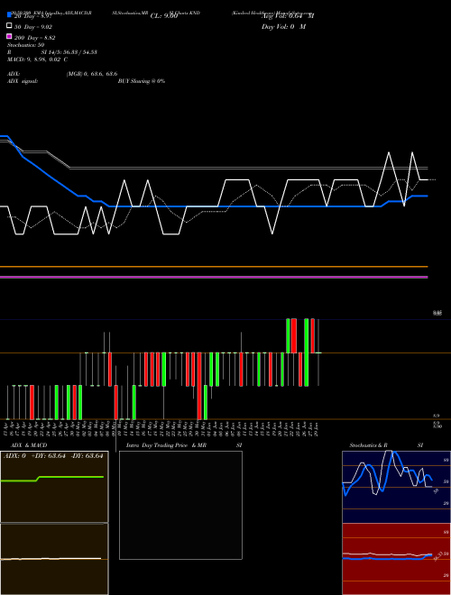This screenshot has height=595, width=451.
Task: Click the white 50 Day legend swatch
Action: click(9, 26)
